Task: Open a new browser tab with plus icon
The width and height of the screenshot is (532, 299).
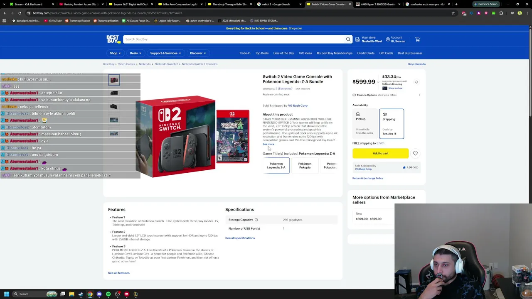Action: click(456, 4)
